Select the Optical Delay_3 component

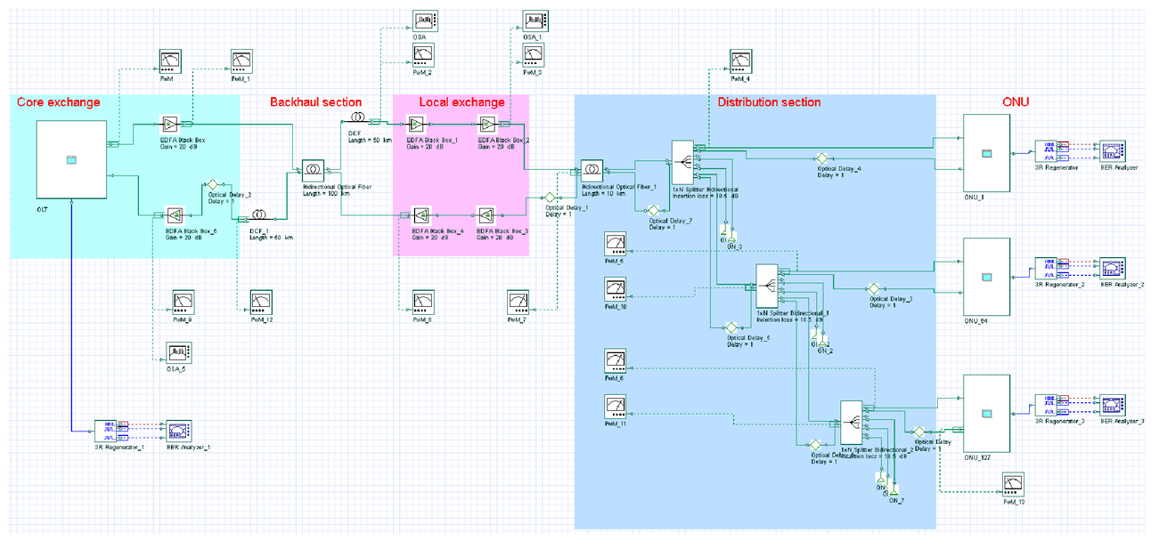874,288
